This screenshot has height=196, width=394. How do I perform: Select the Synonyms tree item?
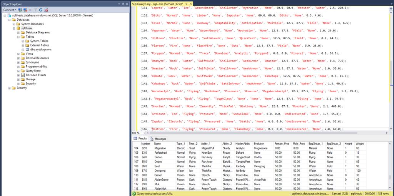tap(32, 62)
